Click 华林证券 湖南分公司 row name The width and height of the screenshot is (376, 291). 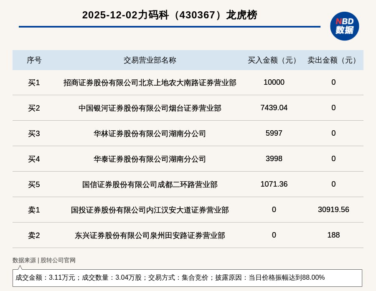(x=150, y=134)
